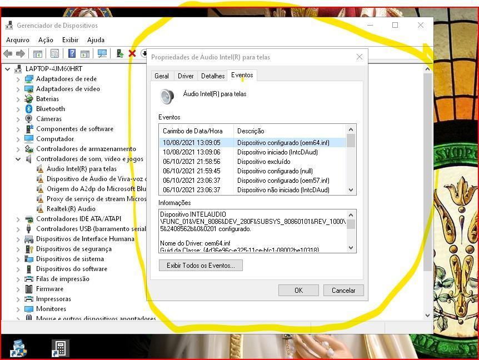Click the Computador monitor icon
The image size is (479, 360).
click(29, 139)
